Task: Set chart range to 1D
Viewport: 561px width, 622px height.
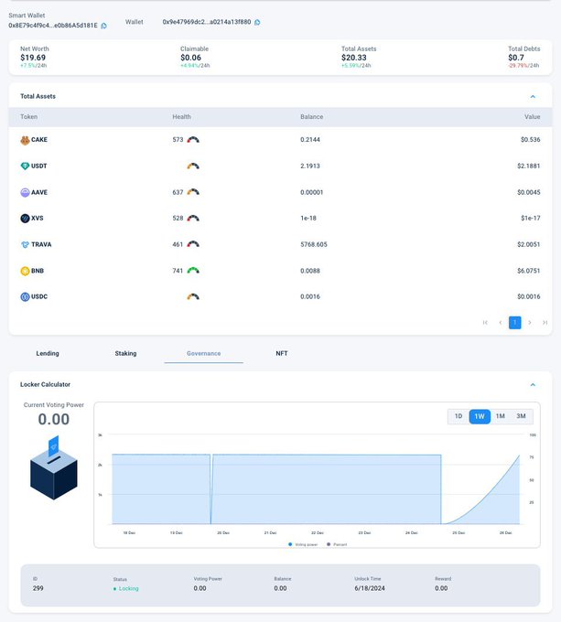Action: coord(459,416)
